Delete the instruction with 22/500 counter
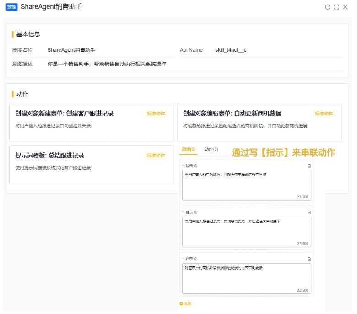The image size is (357, 314). click(309, 259)
